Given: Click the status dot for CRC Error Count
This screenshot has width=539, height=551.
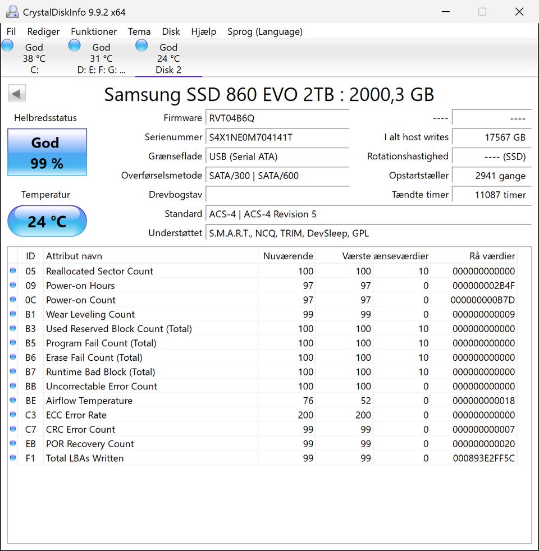Looking at the screenshot, I should 13,429.
